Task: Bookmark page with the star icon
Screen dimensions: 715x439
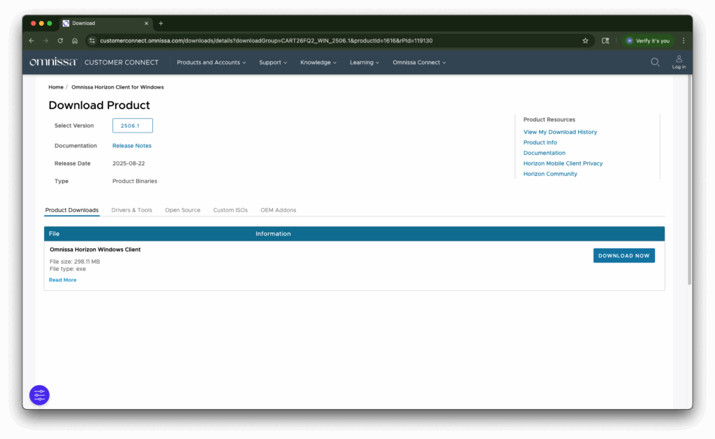Action: (585, 40)
